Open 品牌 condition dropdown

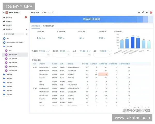(x=105, y=51)
